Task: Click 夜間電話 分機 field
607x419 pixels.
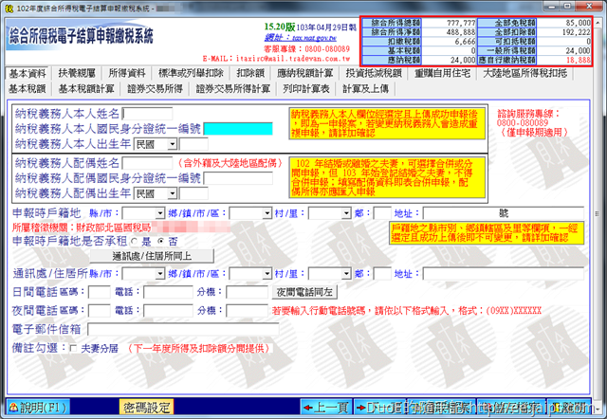Action: [x=247, y=310]
